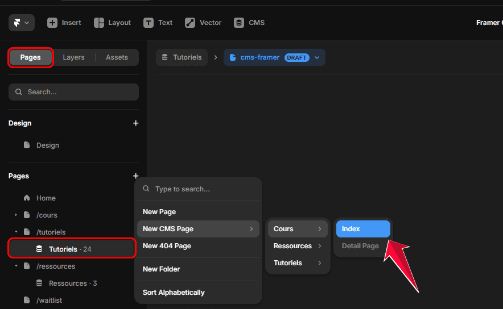Viewport: 503px width, 309px height.
Task: Open the CMS database icon in toolbar
Action: point(239,23)
